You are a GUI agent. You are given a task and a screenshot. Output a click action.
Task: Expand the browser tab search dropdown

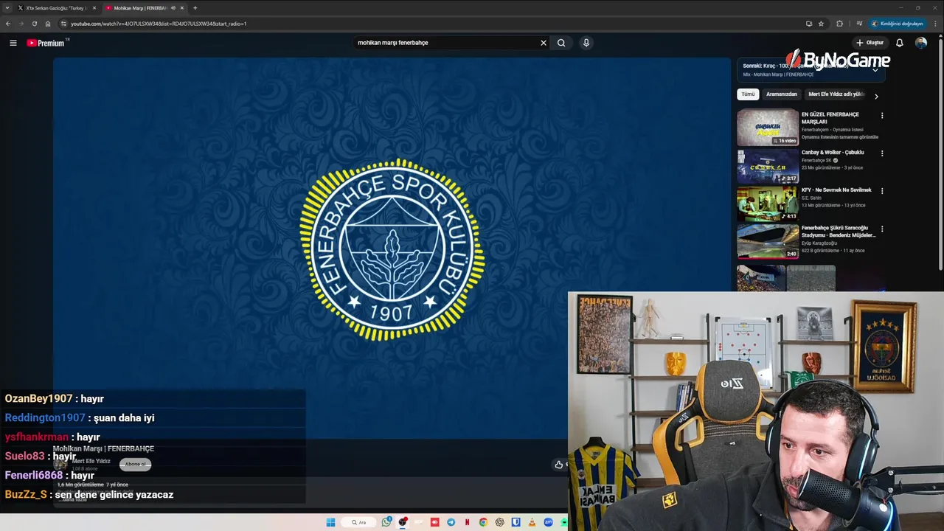coord(8,8)
